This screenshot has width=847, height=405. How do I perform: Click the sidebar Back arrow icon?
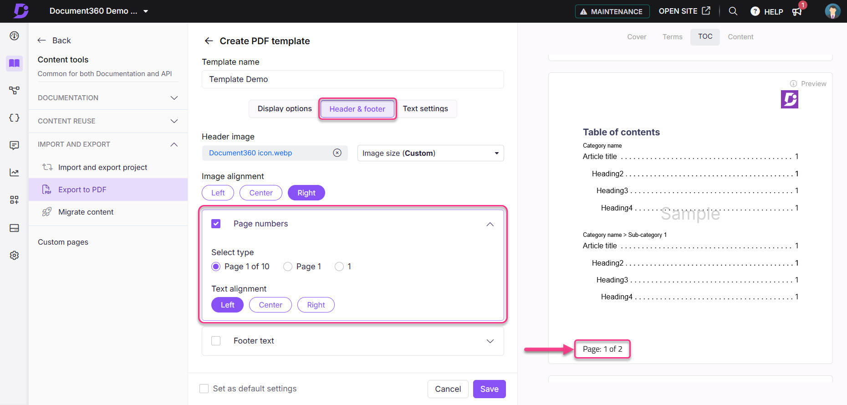click(42, 41)
